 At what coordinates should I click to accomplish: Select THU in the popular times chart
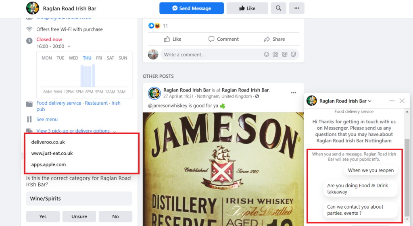coord(87,58)
